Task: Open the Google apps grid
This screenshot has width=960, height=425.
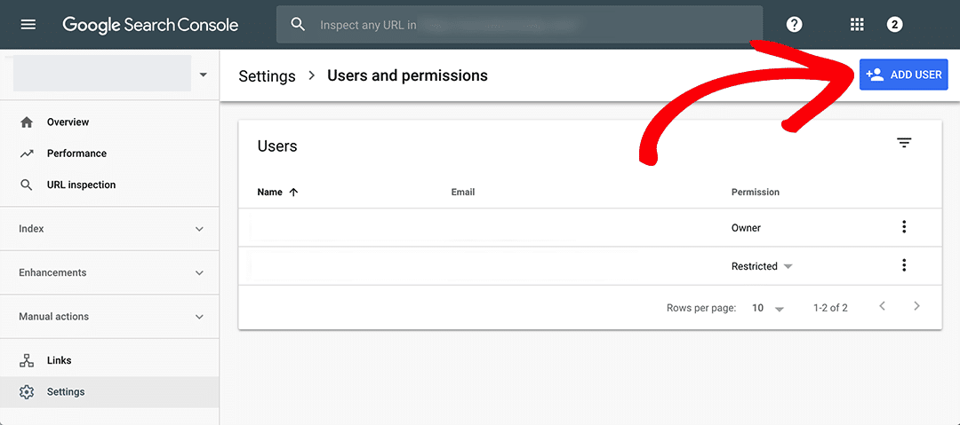Action: [857, 25]
